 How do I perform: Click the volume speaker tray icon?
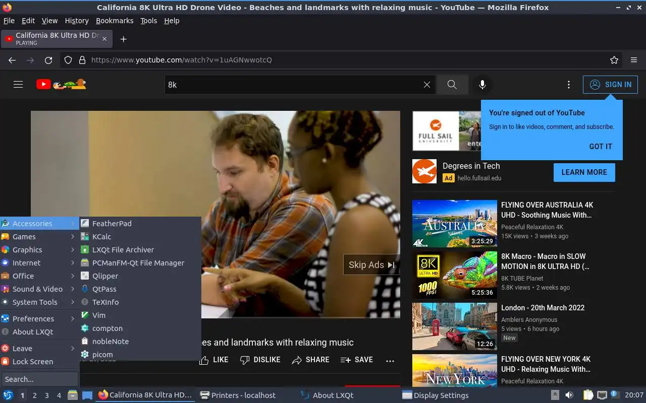click(x=569, y=395)
